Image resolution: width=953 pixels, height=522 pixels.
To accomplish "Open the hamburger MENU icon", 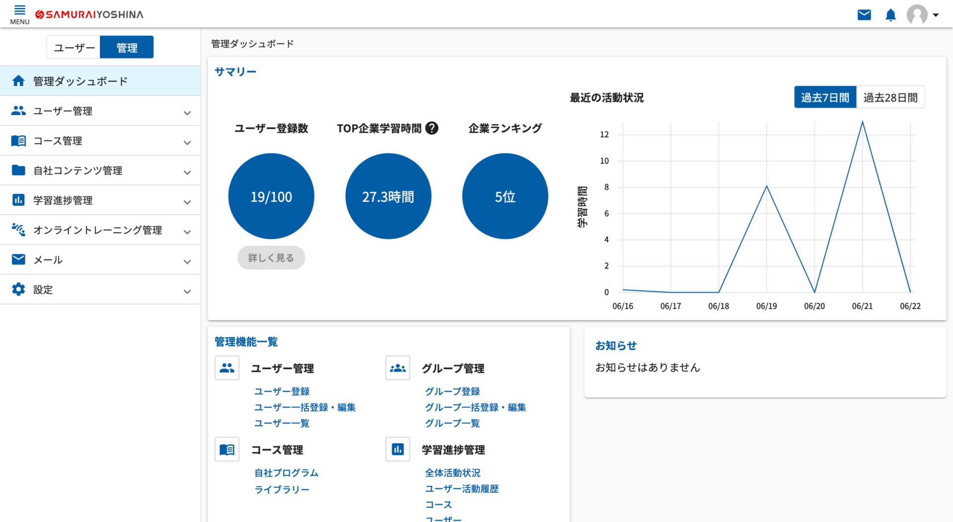I will [19, 14].
